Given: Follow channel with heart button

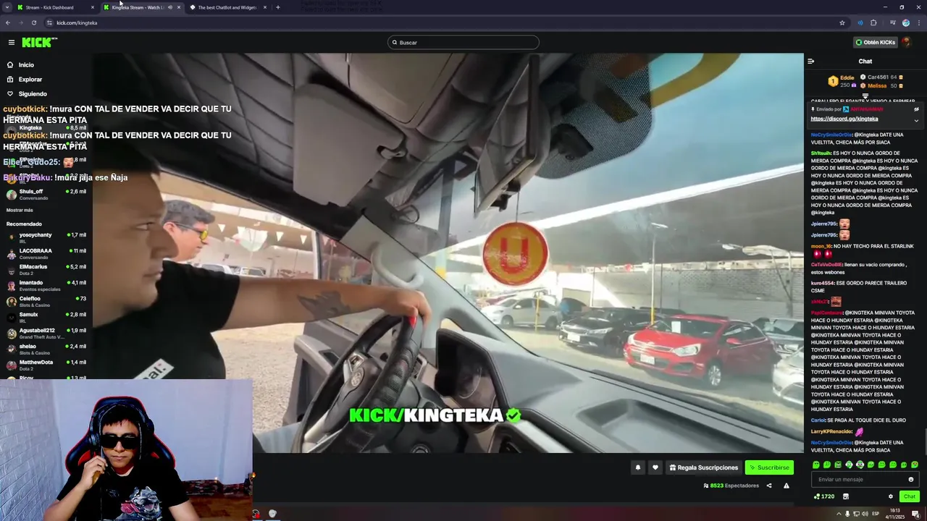Looking at the screenshot, I should [655, 467].
